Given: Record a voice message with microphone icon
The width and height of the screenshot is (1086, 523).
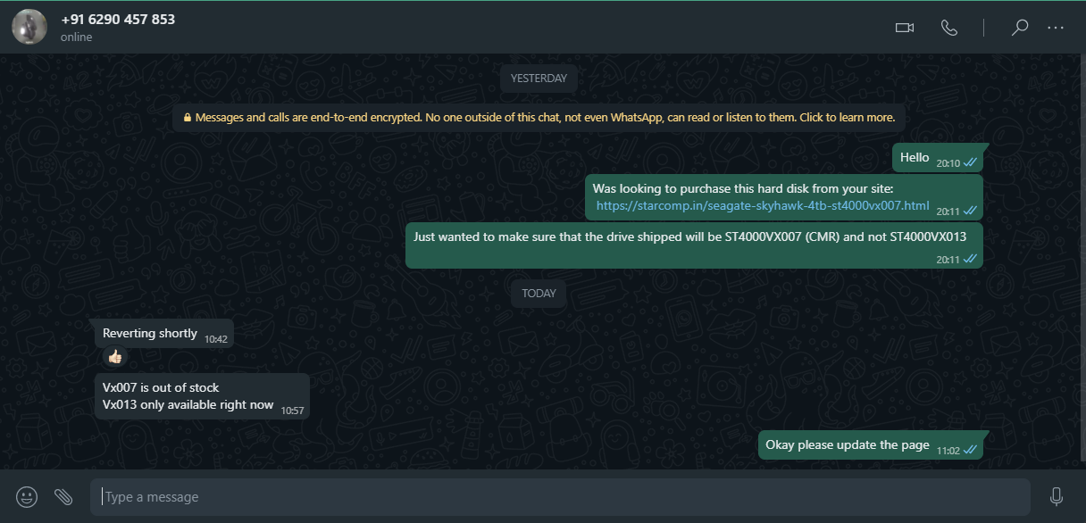Looking at the screenshot, I should pyautogui.click(x=1057, y=496).
